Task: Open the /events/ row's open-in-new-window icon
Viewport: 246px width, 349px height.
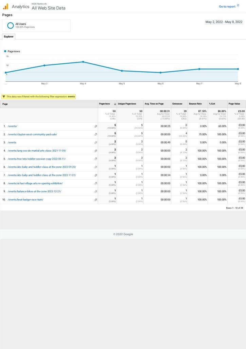Action: (95, 126)
